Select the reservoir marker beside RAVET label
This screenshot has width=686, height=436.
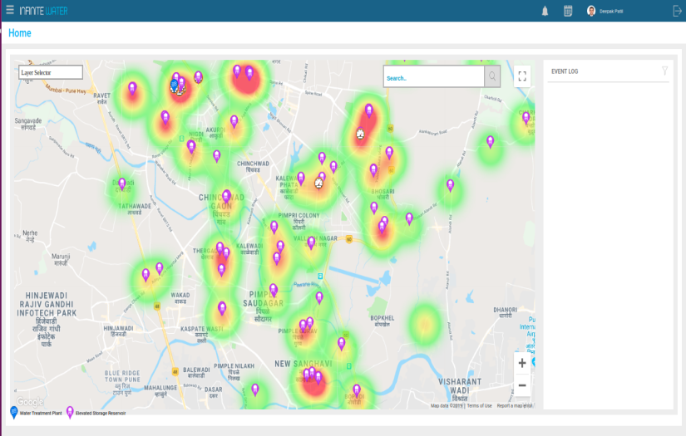(132, 89)
